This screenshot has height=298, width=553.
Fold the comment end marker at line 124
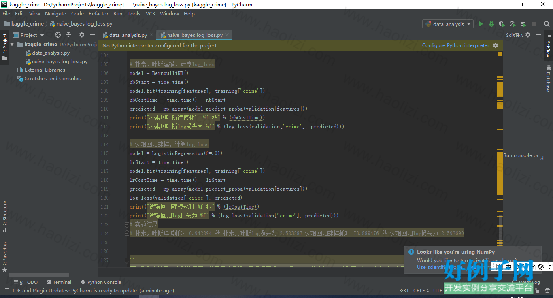tap(127, 233)
